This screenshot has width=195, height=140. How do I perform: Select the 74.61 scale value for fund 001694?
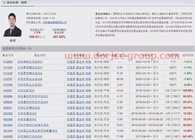coord(120,125)
